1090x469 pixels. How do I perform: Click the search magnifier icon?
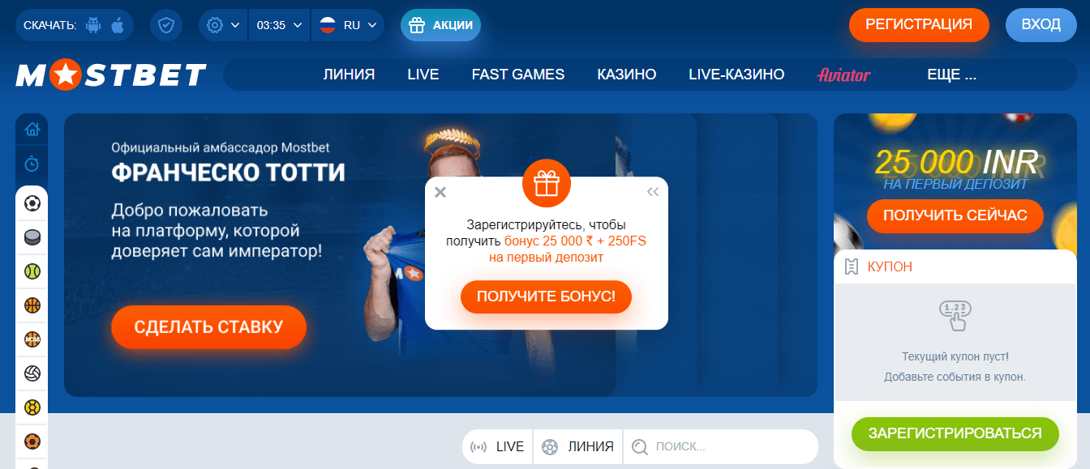click(x=640, y=446)
